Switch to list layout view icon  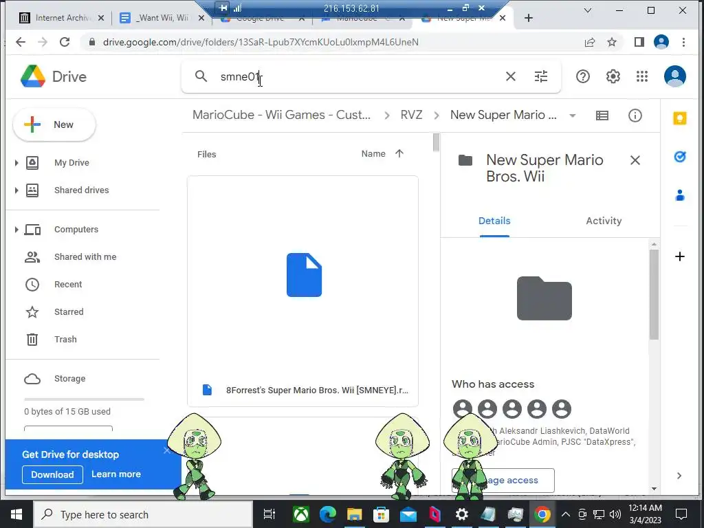(602, 115)
